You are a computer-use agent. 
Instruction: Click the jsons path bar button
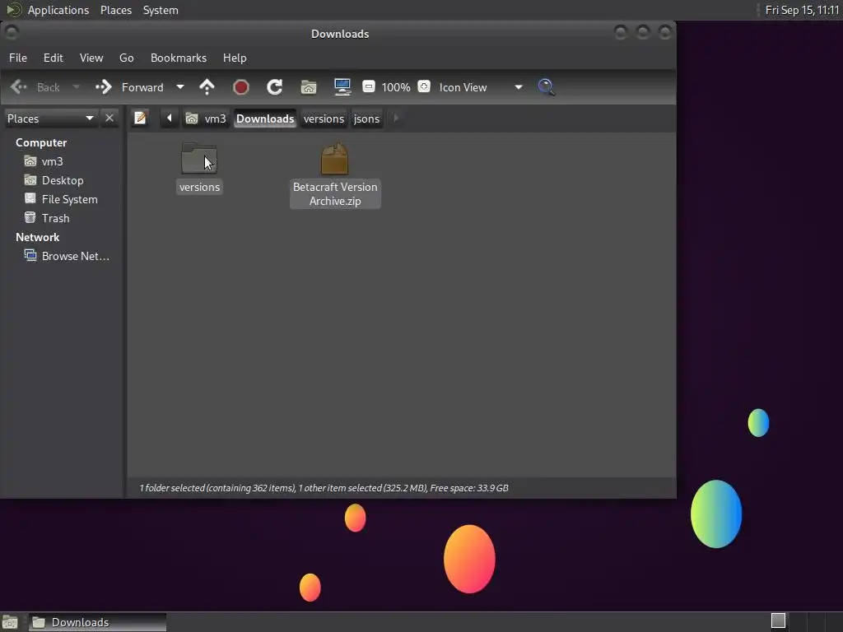[x=366, y=118]
